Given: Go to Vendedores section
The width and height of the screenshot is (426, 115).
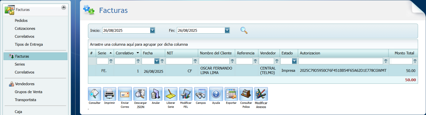Looking at the screenshot, I should (25, 84).
